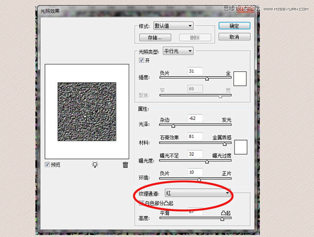This screenshot has height=237, width=314.
Task: Click the trash can delete-light icon
Action: pos(125,165)
